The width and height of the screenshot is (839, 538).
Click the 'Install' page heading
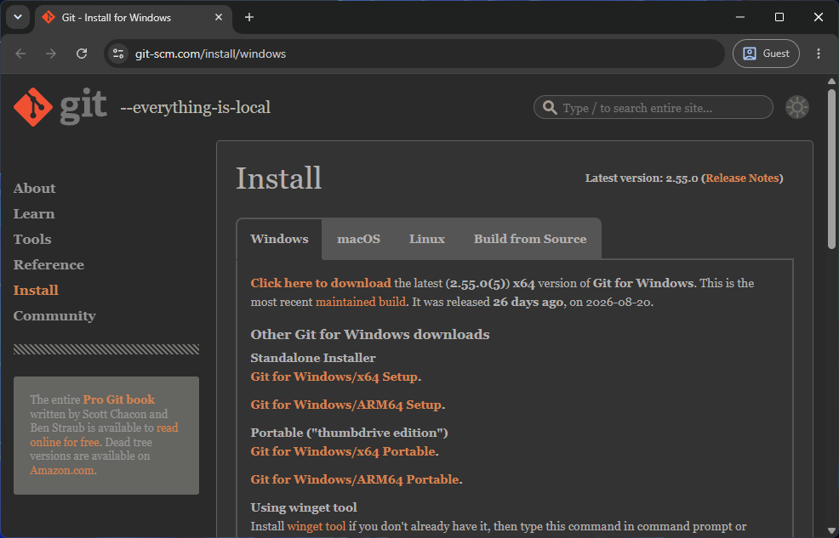[x=279, y=178]
